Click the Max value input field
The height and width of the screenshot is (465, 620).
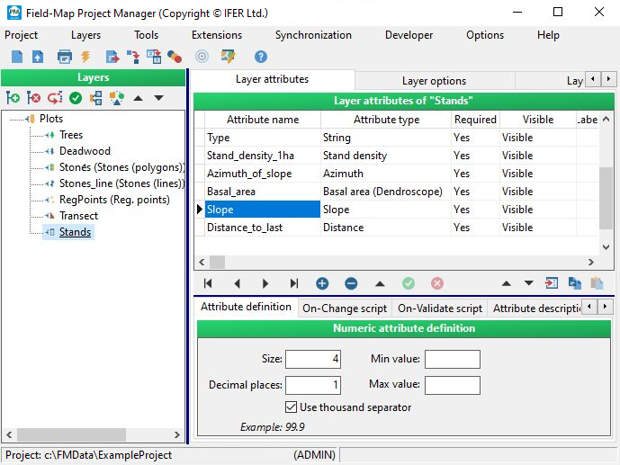pos(452,386)
